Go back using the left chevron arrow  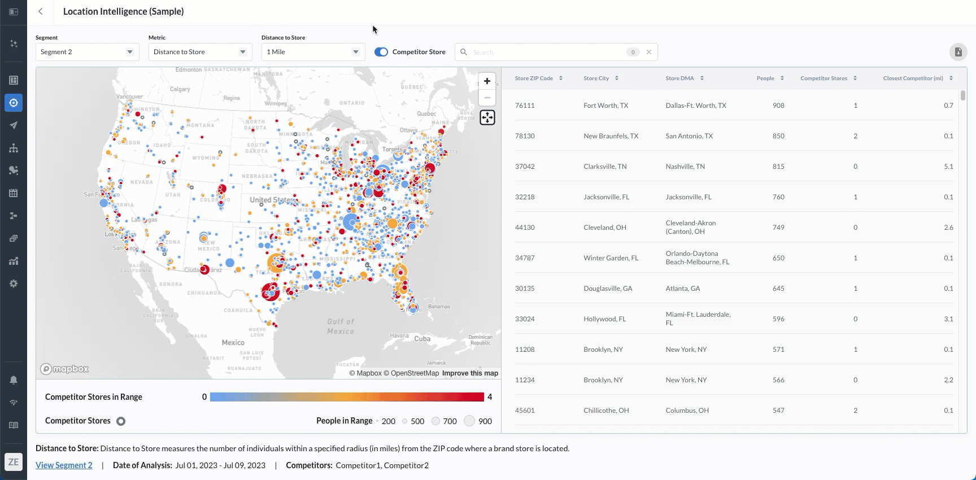pyautogui.click(x=41, y=11)
